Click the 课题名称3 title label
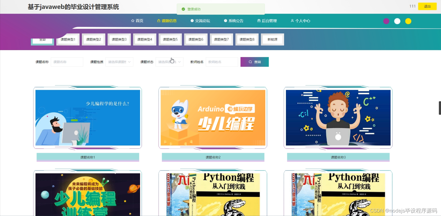Screen dimensions: 441x216 (x=338, y=157)
